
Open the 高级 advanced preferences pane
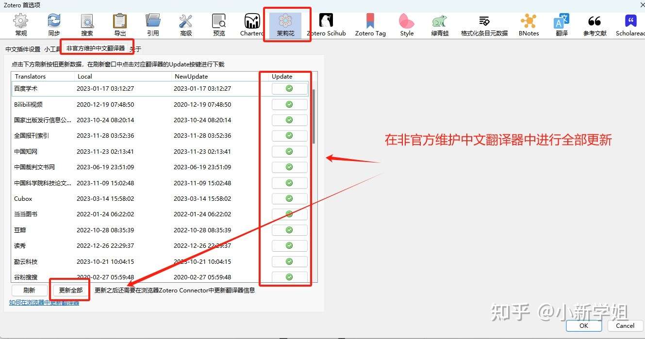click(186, 25)
